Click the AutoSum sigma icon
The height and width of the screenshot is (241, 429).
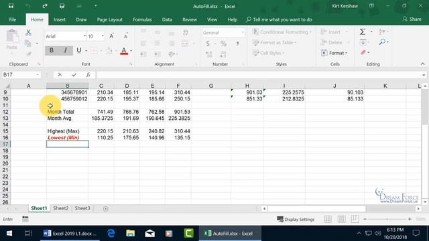(x=363, y=32)
